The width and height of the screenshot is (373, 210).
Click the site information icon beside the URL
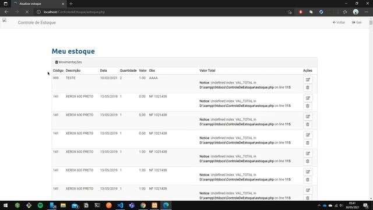[38, 12]
